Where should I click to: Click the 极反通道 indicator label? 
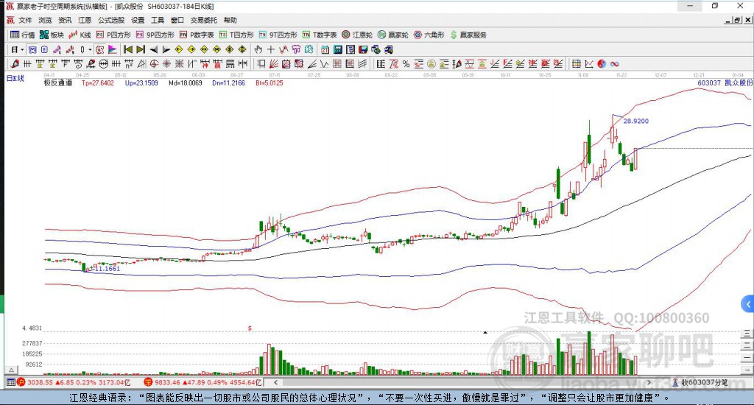(x=57, y=82)
